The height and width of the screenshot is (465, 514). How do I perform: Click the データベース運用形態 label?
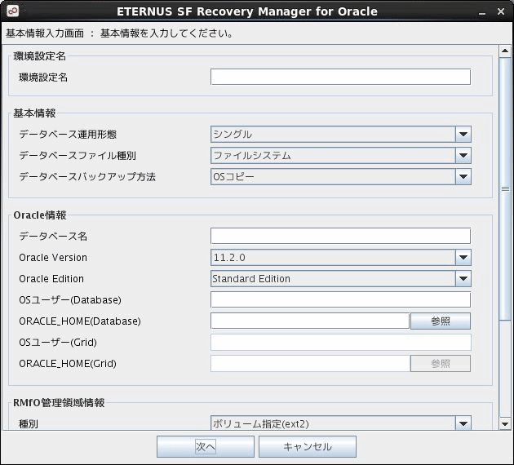[x=68, y=135]
